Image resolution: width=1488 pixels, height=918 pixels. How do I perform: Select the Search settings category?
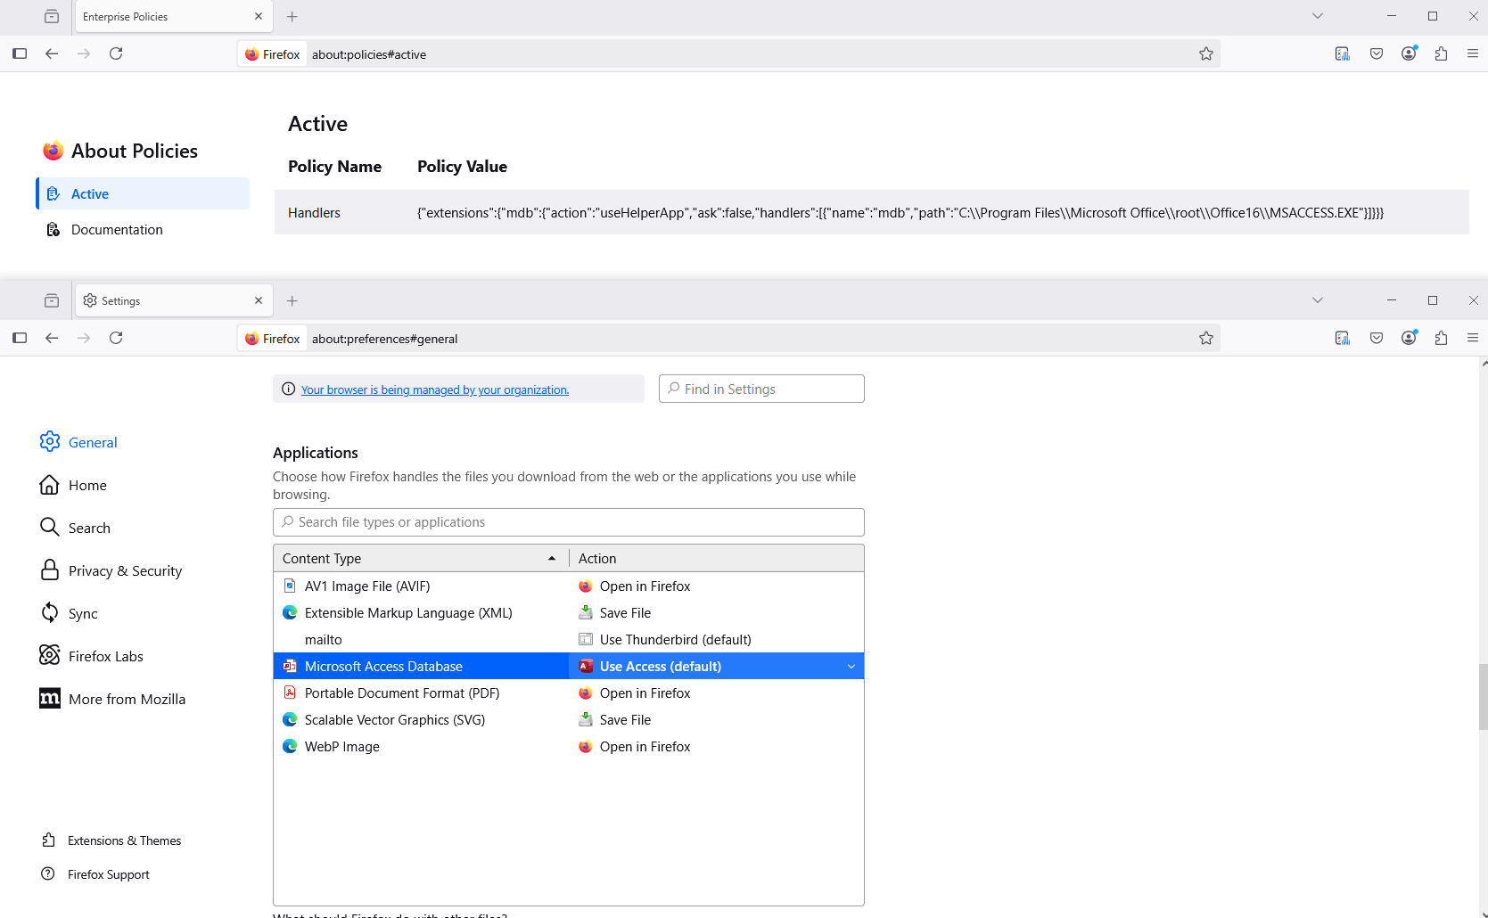75,528
